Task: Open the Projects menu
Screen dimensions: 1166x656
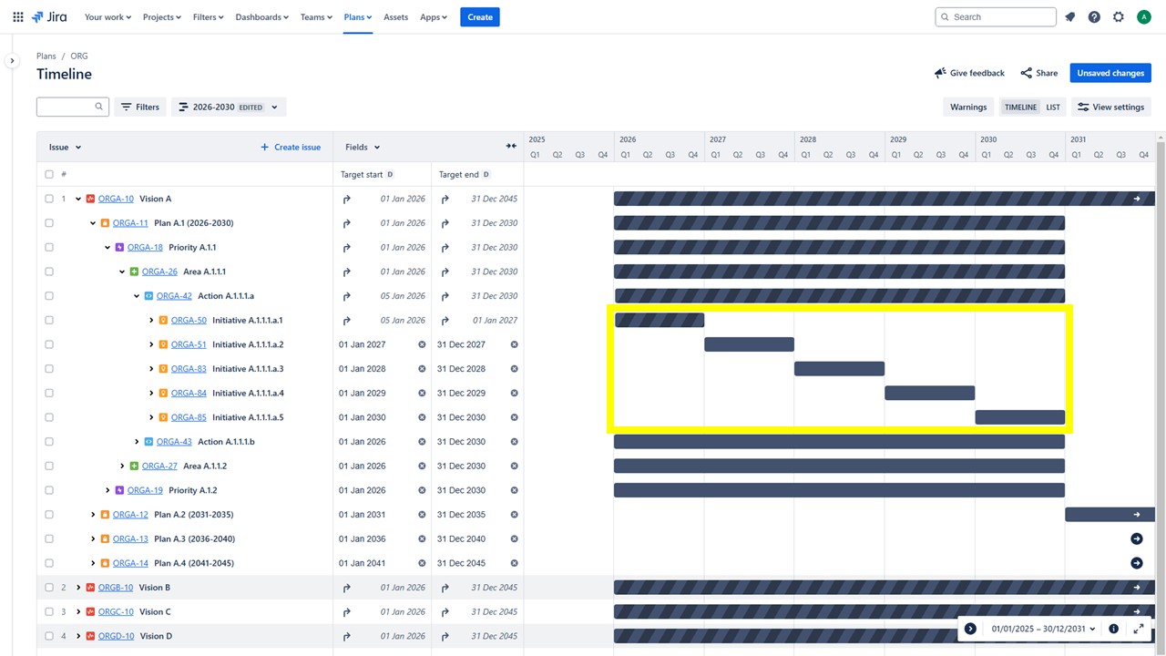Action: click(162, 17)
